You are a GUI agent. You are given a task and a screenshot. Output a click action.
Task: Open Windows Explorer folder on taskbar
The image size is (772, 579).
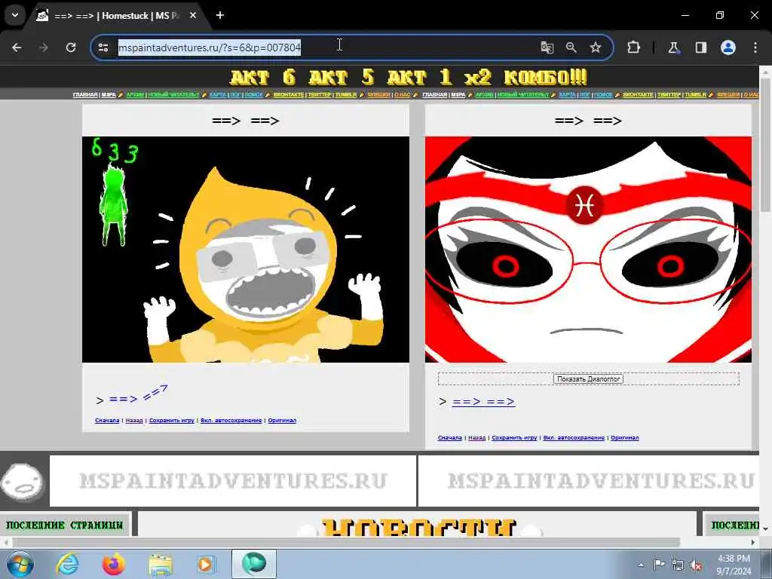coord(161,565)
